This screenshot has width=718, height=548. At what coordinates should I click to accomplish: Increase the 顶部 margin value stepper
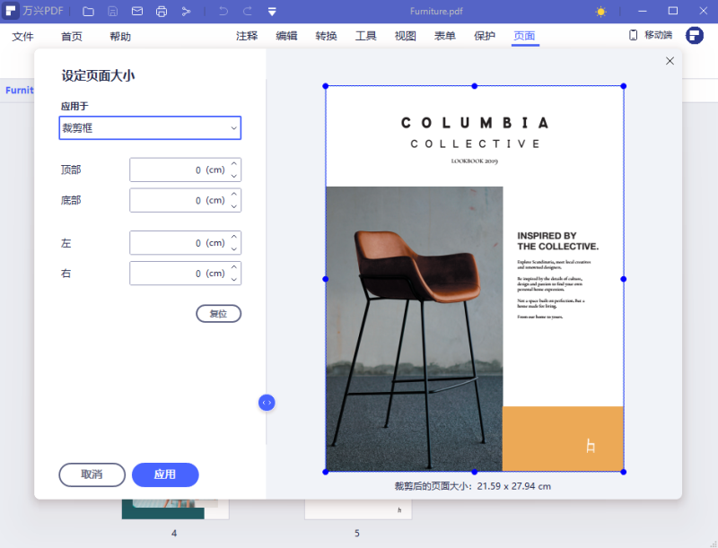pos(234,164)
